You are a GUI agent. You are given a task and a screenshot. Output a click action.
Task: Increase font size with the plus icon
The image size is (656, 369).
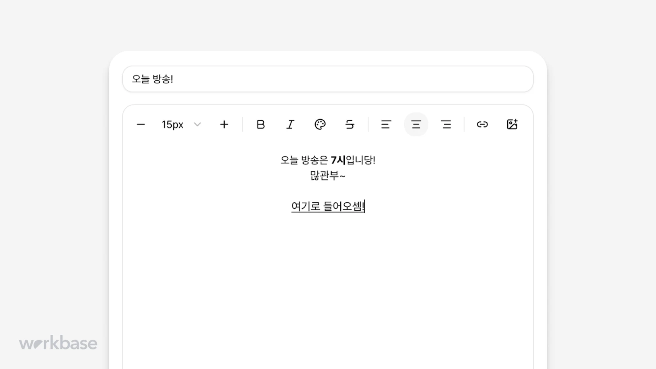(x=224, y=124)
